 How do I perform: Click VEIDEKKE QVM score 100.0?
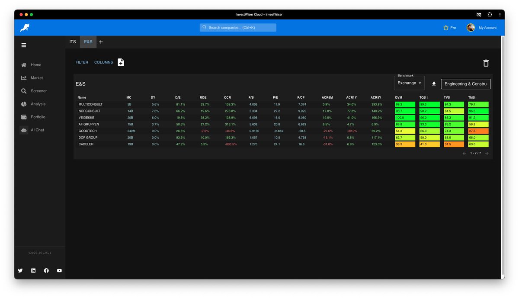405,118
